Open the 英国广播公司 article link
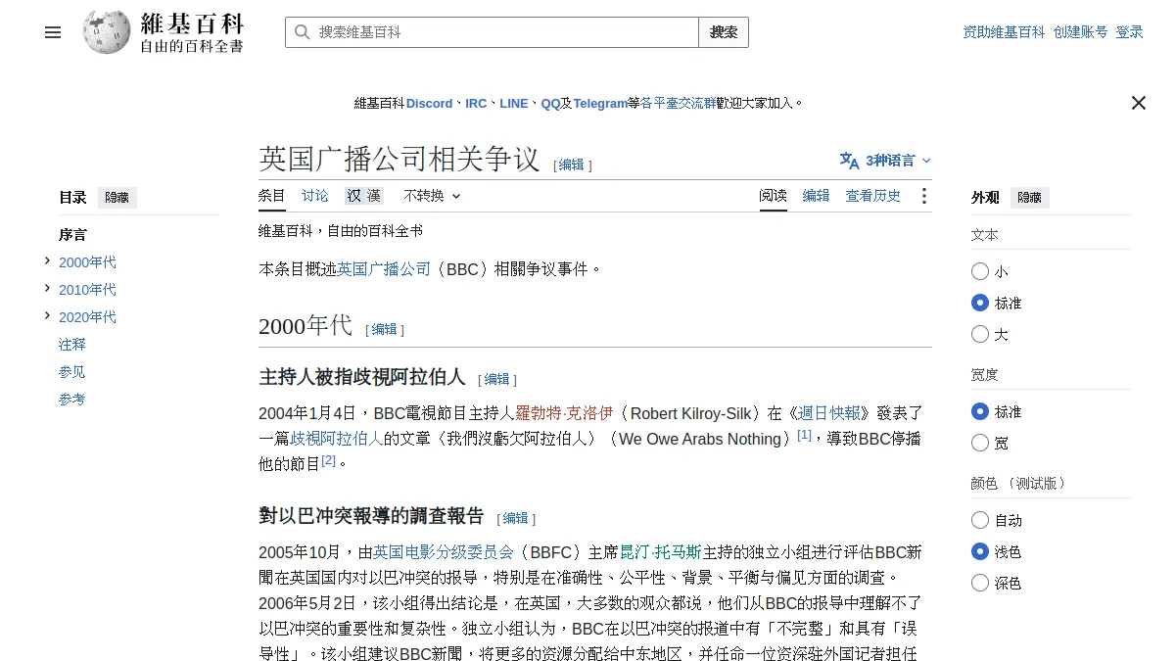The image size is (1175, 661). [384, 268]
